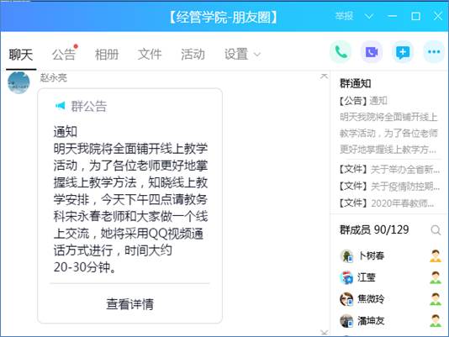Search group members with the magnifier icon

pyautogui.click(x=436, y=230)
